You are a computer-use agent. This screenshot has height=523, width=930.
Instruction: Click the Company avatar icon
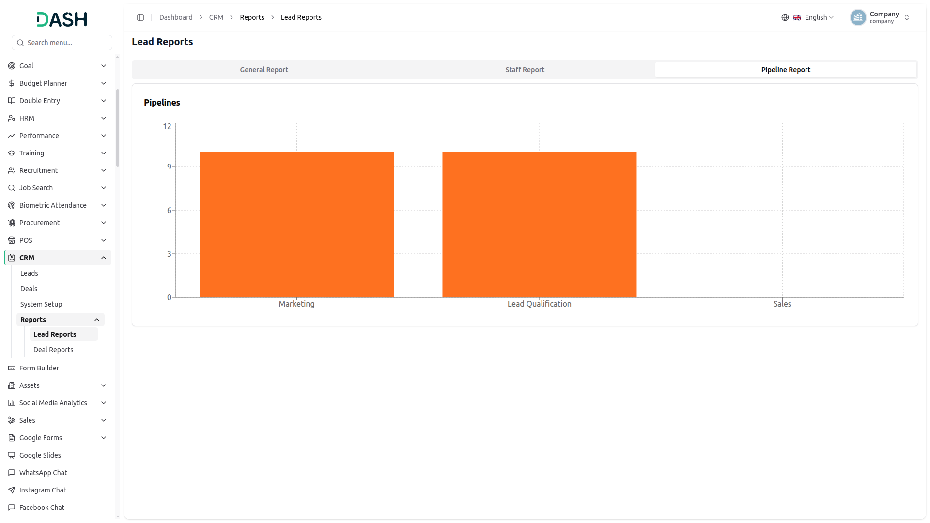click(x=858, y=17)
